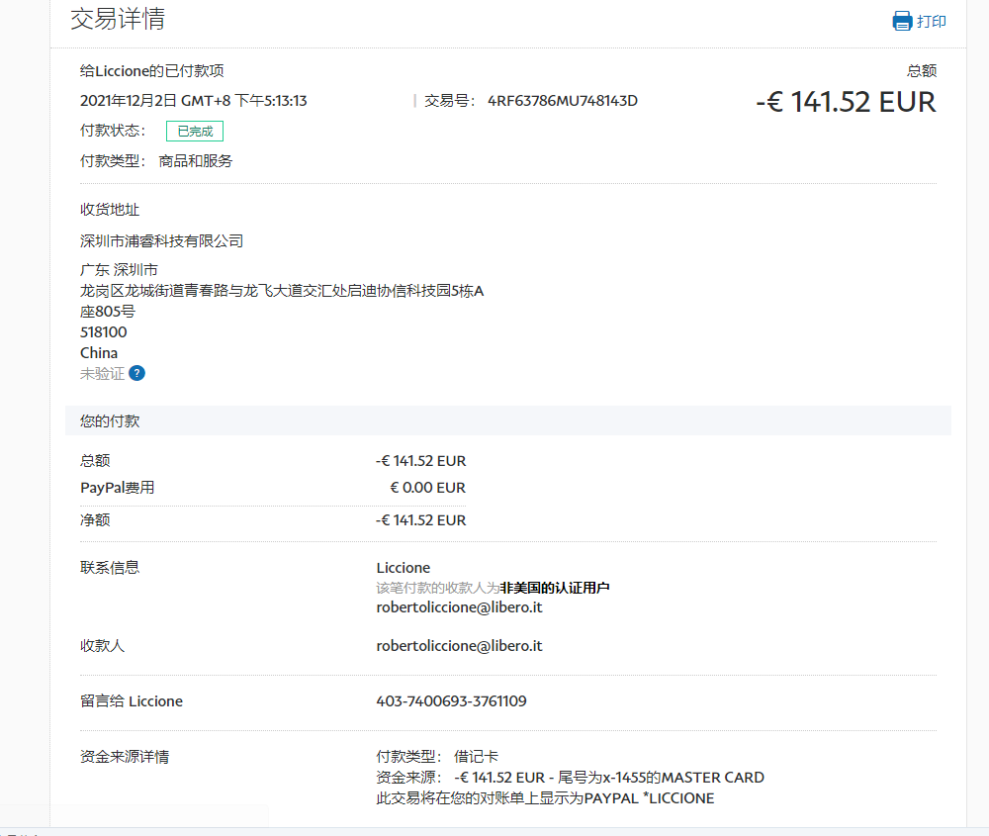The image size is (989, 836).
Task: Click the 未验证 address status text
Action: [102, 373]
